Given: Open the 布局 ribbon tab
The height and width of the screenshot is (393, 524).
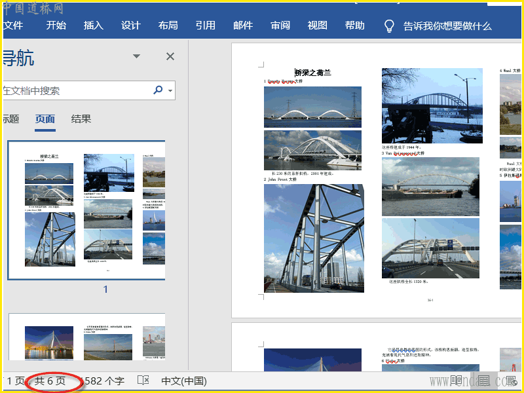Looking at the screenshot, I should 168,26.
